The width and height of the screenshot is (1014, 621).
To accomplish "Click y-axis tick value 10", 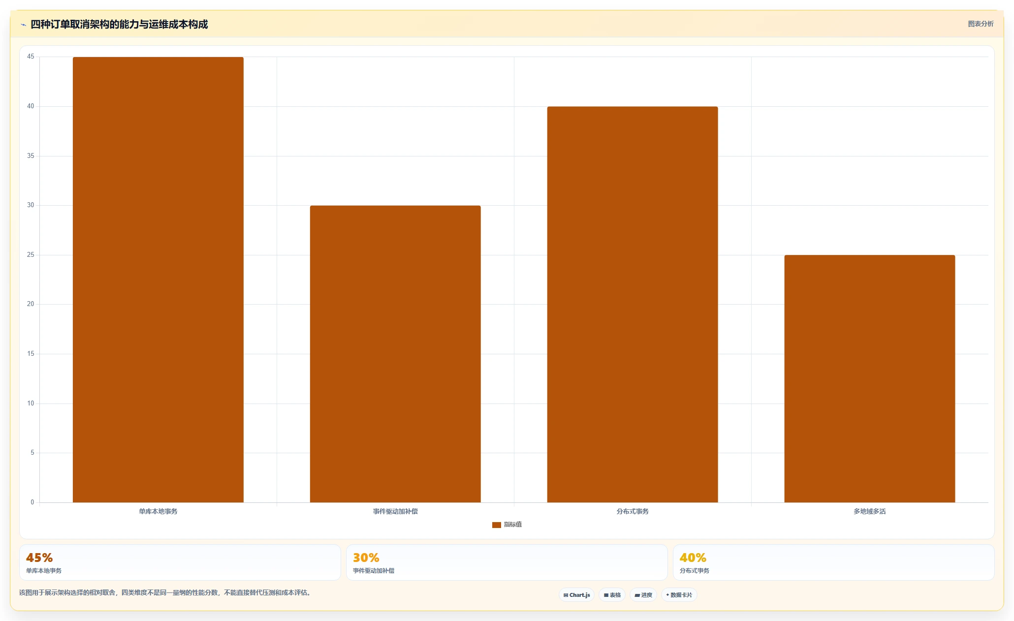I will click(31, 404).
